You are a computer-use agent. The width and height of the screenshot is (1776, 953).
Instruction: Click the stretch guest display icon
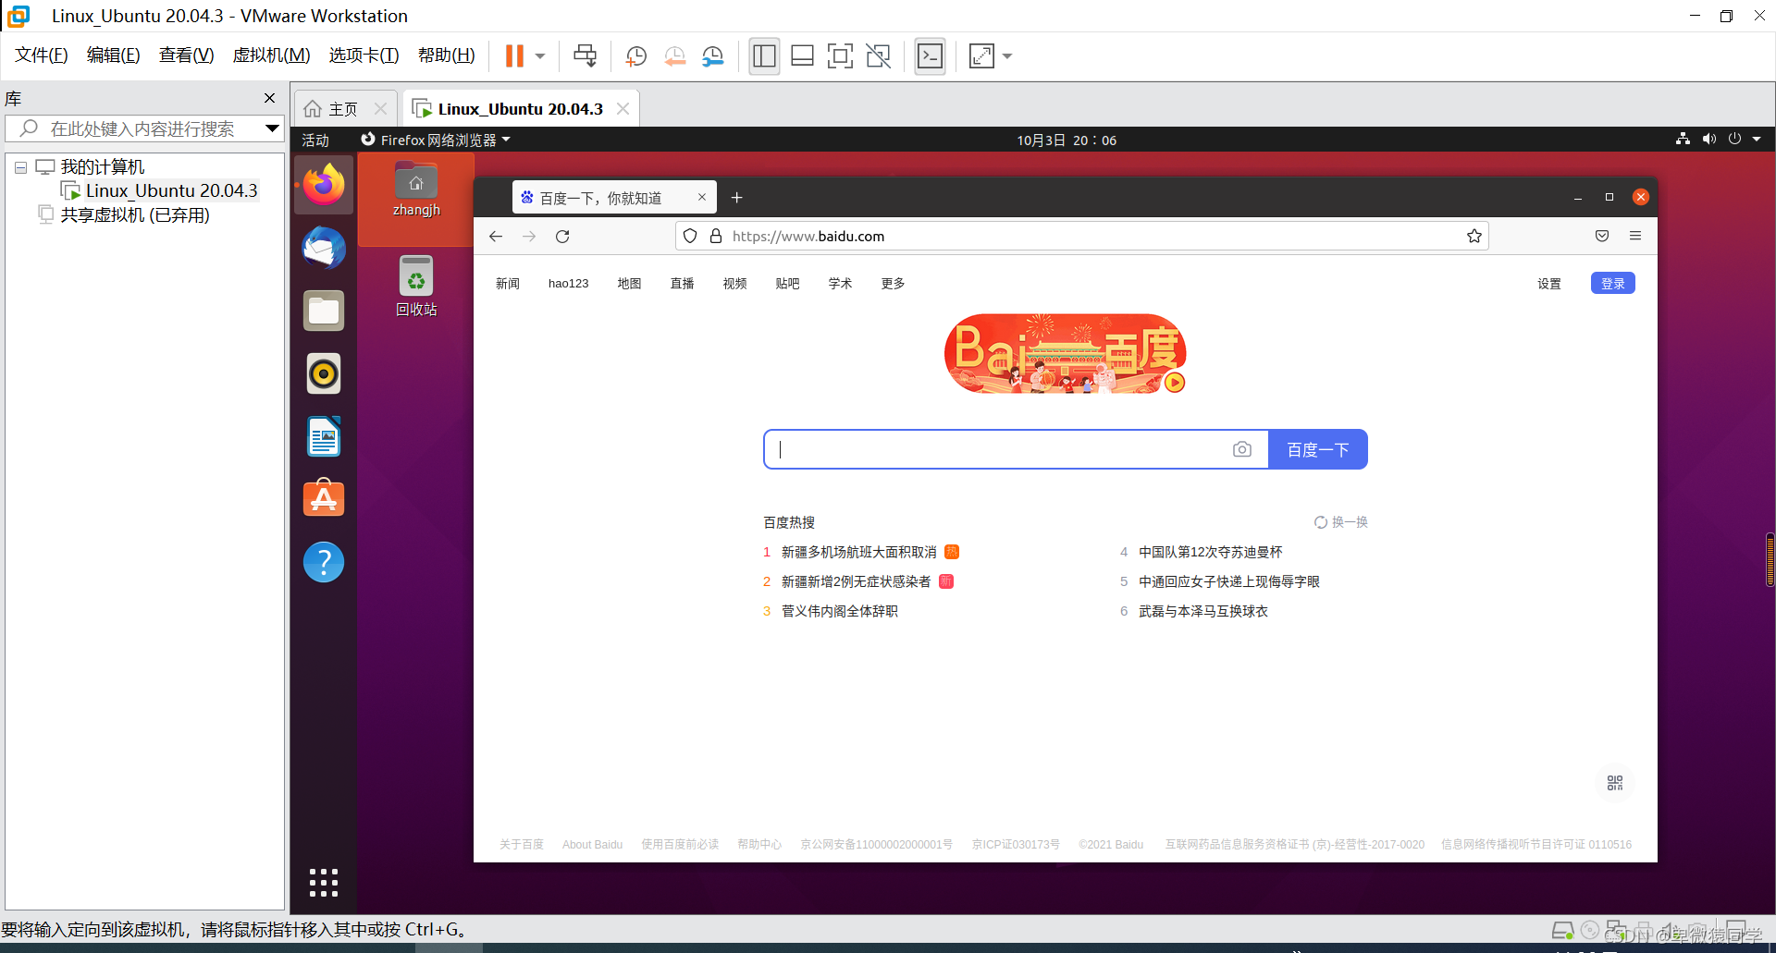(x=981, y=56)
